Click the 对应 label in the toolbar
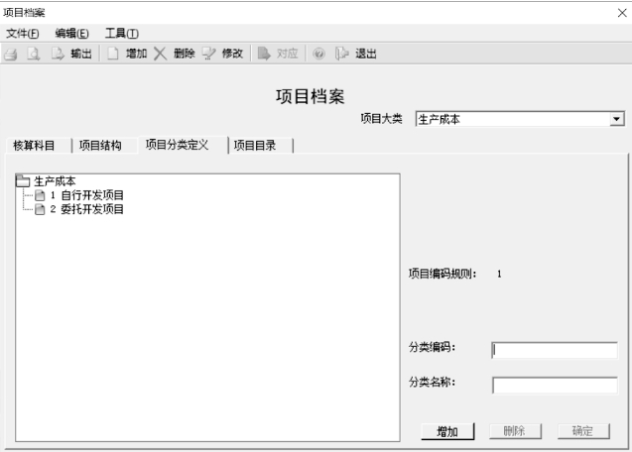The image size is (632, 452). click(288, 54)
